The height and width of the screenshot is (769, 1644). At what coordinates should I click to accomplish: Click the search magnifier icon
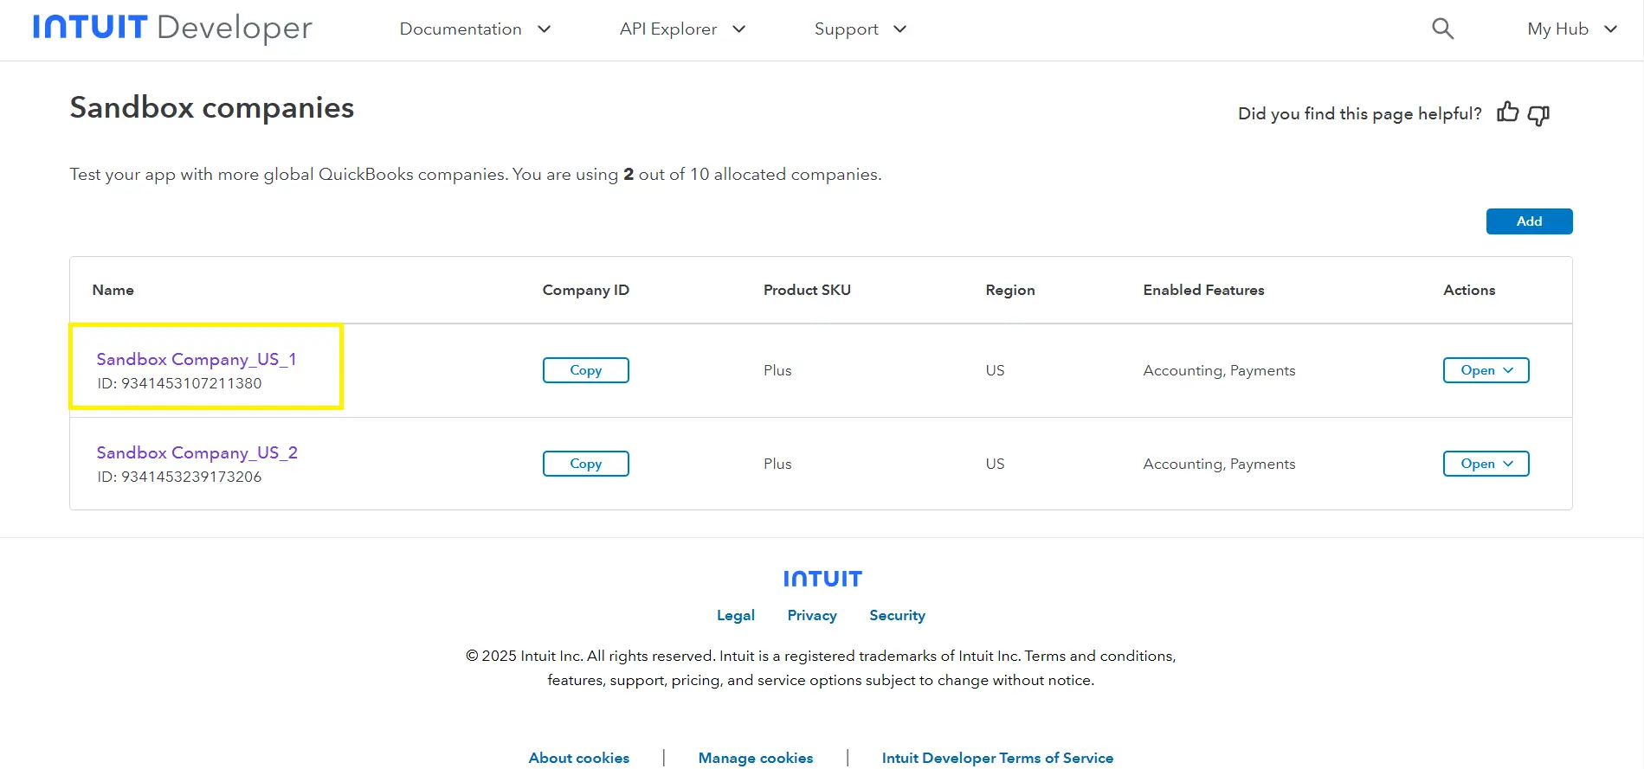coord(1442,29)
